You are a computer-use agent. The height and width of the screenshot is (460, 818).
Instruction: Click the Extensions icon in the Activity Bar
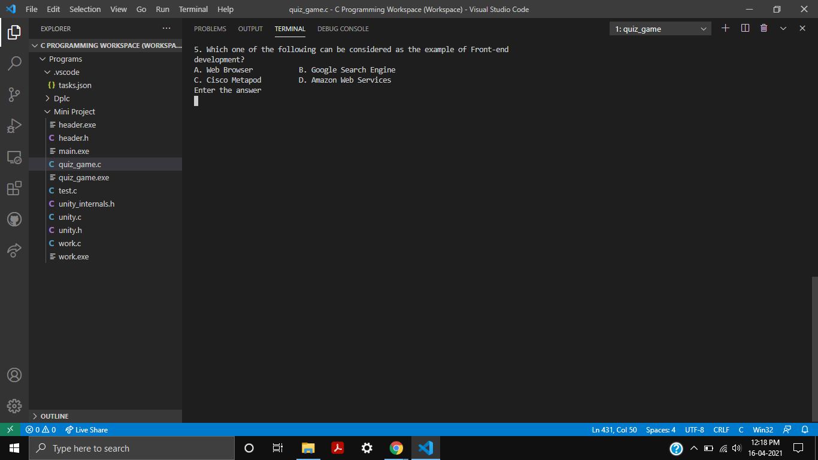pos(14,188)
